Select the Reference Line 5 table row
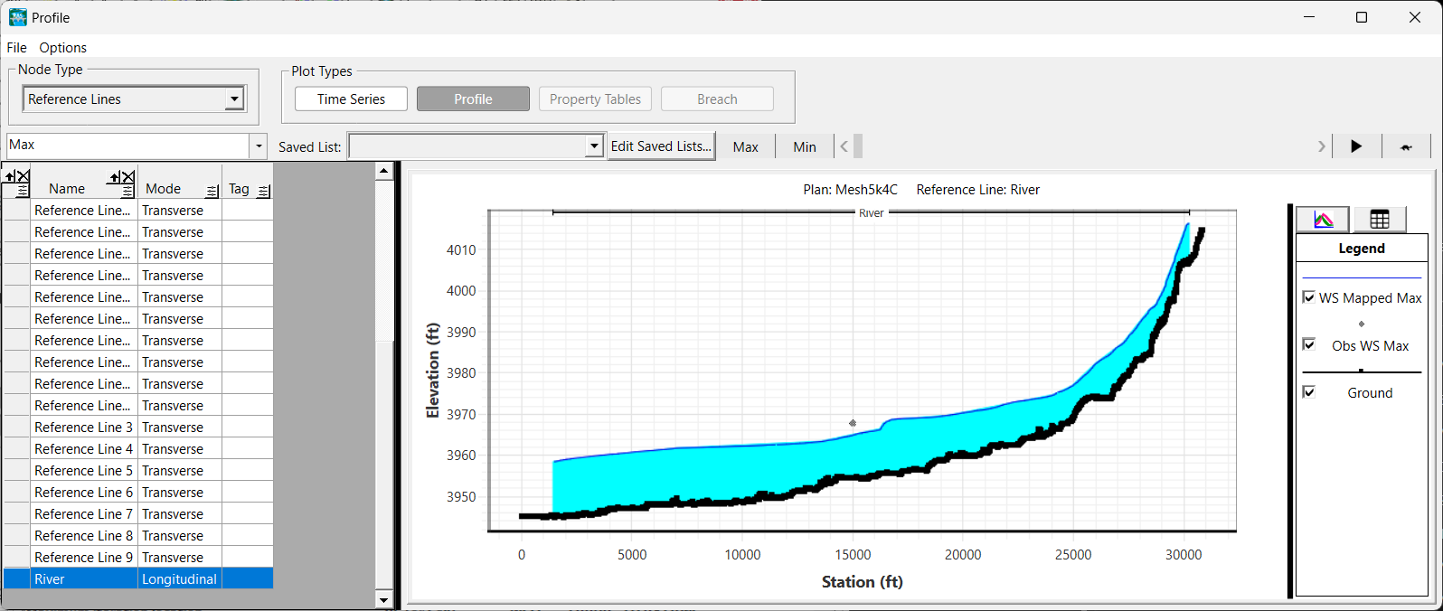Viewport: 1443px width, 611px height. 83,471
